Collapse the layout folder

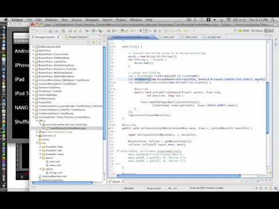pyautogui.click(x=41, y=158)
